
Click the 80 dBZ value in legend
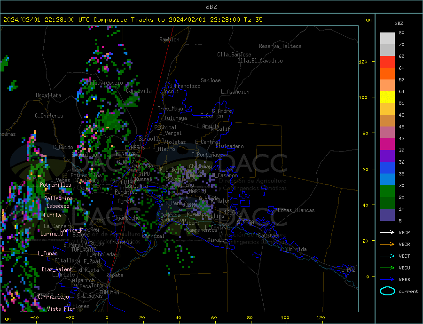tap(401, 32)
